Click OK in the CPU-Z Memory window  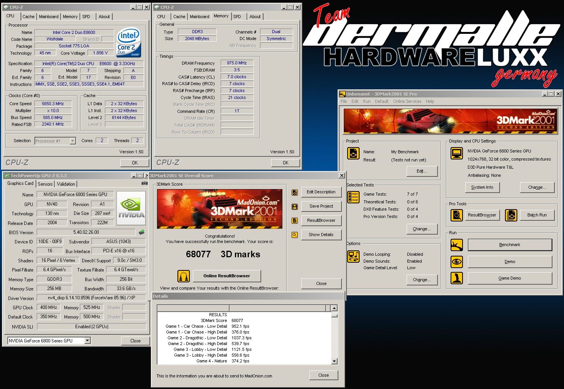click(285, 163)
